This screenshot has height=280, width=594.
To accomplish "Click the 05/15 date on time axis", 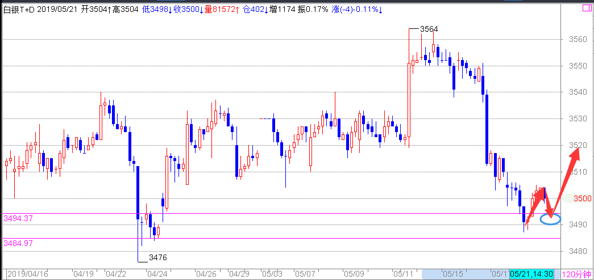I will pyautogui.click(x=452, y=274).
